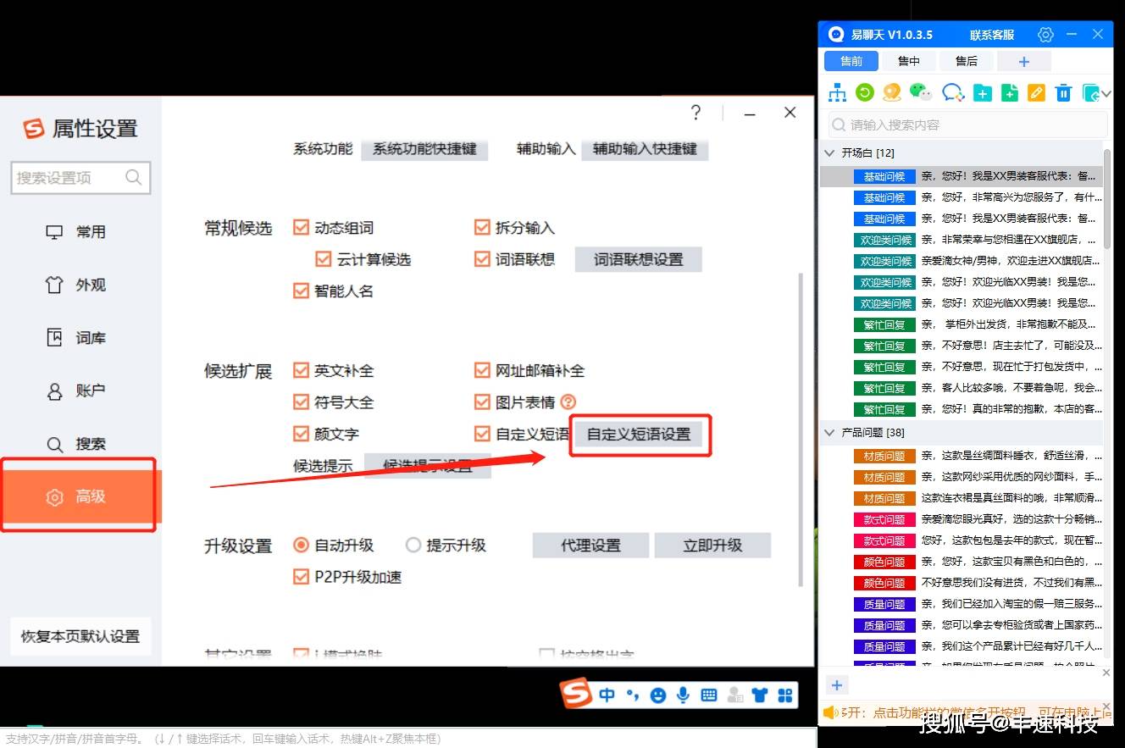Switch to the 售后 tab
This screenshot has width=1125, height=748.
(967, 61)
